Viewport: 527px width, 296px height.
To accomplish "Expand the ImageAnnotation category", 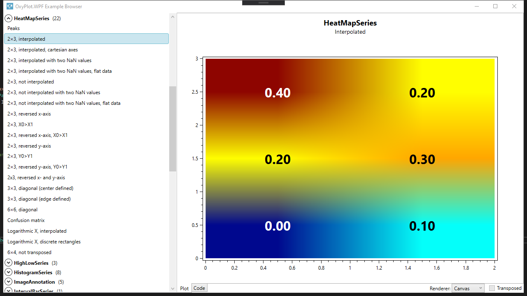I will (x=8, y=282).
